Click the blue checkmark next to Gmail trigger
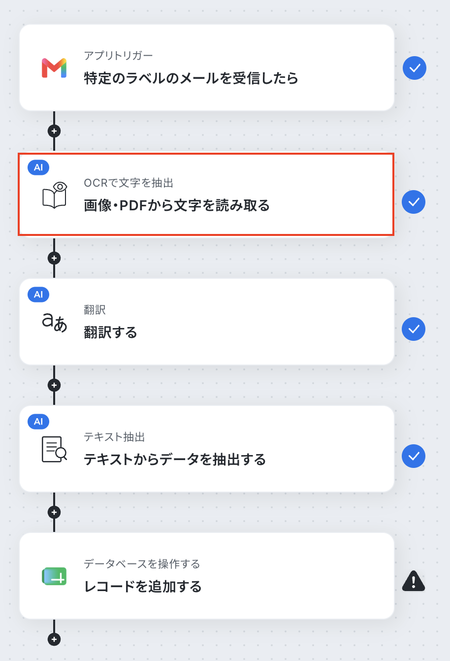 pos(415,68)
